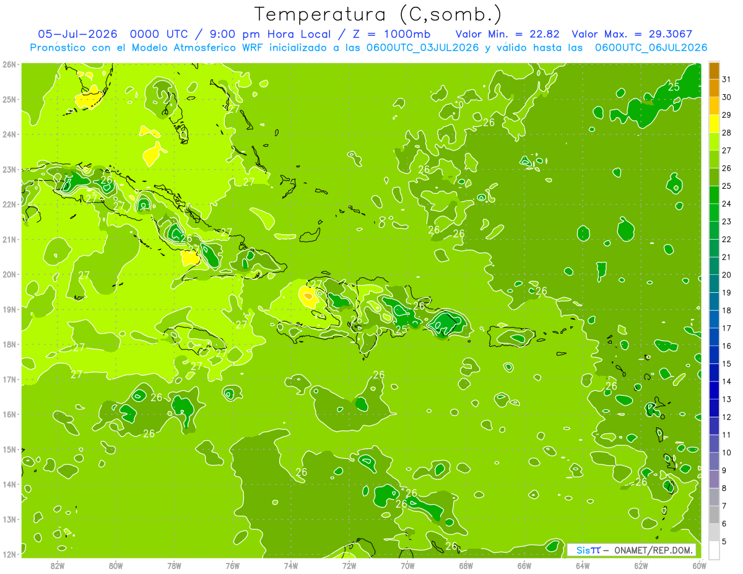Click the legend value label "5"
Viewport: 743px width, 574px height.
(724, 542)
